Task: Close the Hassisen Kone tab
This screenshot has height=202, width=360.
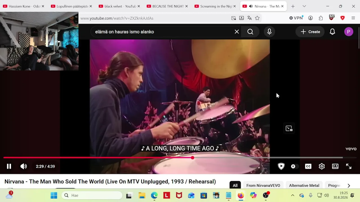Action: [43, 6]
